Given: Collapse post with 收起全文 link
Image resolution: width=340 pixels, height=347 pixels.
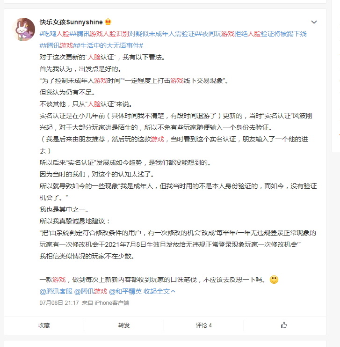Looking at the screenshot, I should click(x=157, y=291).
